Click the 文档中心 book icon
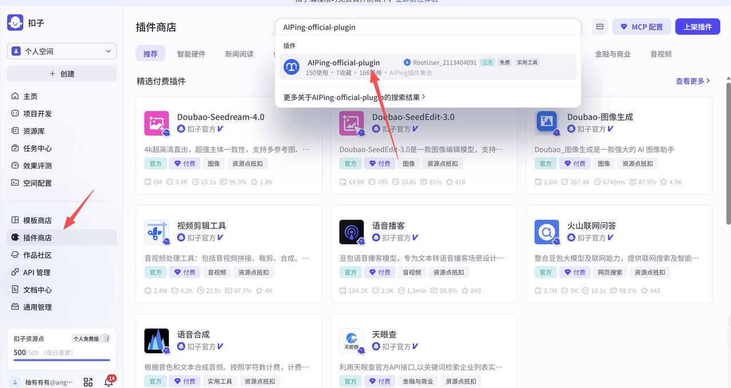Viewport: 731px width, 388px height. pos(15,290)
